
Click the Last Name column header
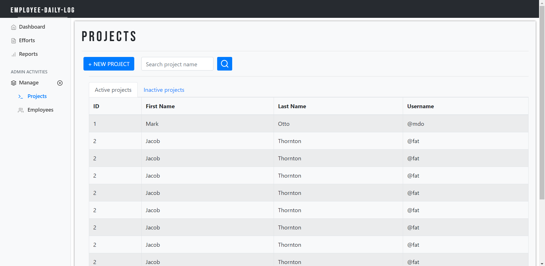tap(292, 106)
